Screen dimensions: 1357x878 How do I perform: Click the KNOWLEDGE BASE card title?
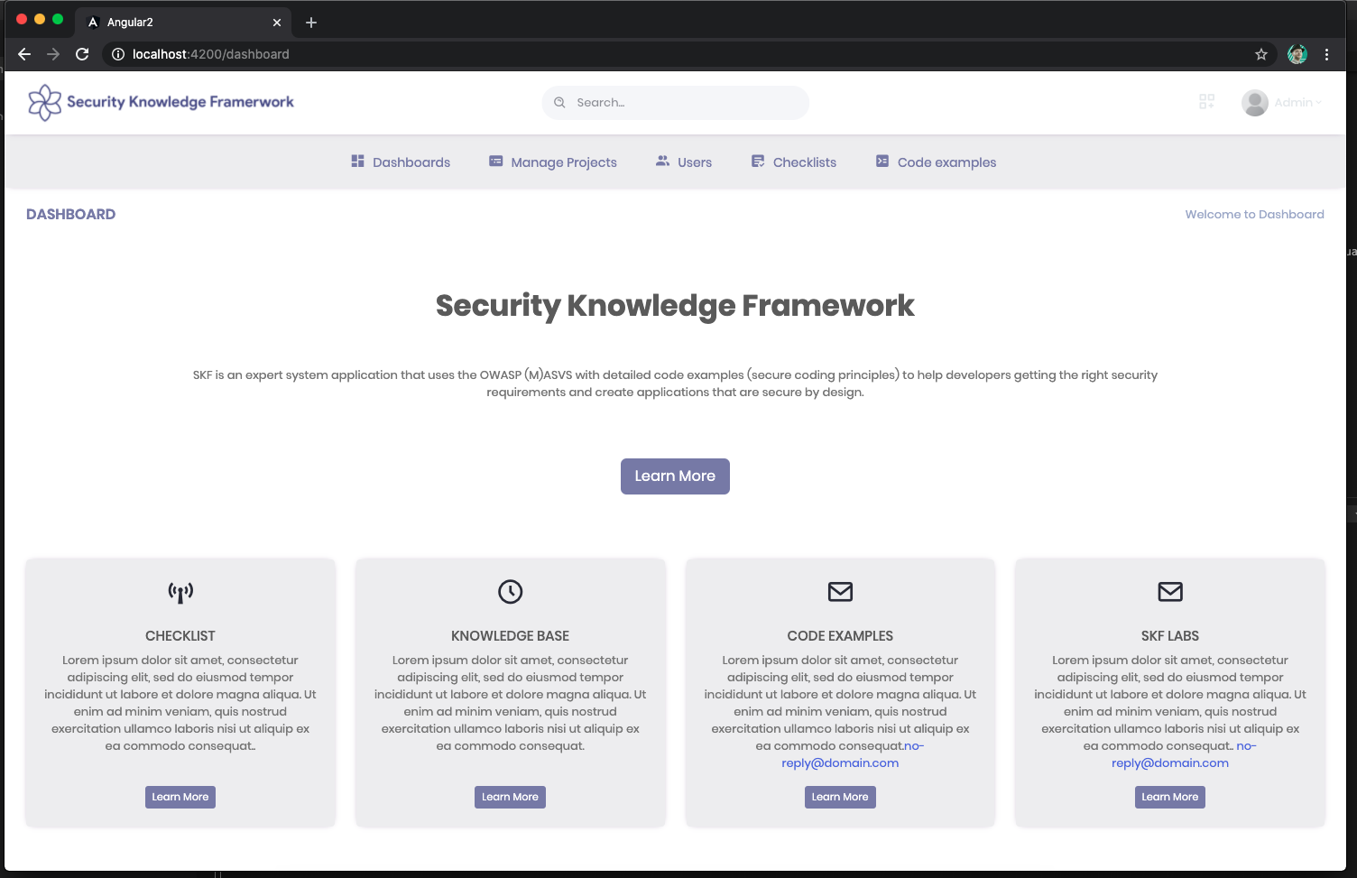click(511, 636)
